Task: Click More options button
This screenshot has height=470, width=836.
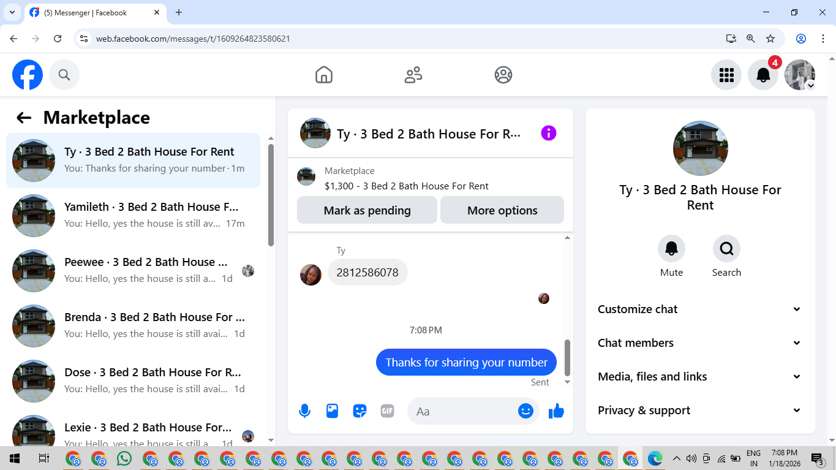Action: pos(502,210)
